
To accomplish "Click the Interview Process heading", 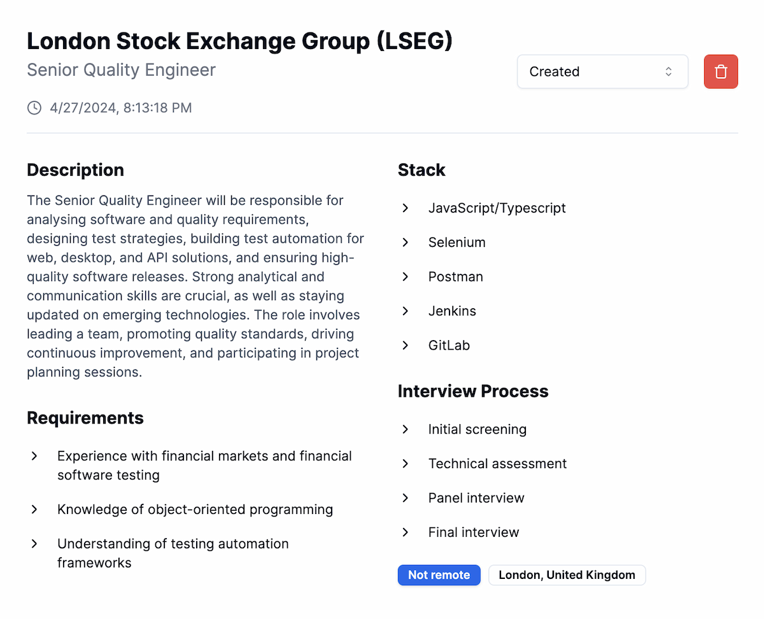I will tap(473, 391).
